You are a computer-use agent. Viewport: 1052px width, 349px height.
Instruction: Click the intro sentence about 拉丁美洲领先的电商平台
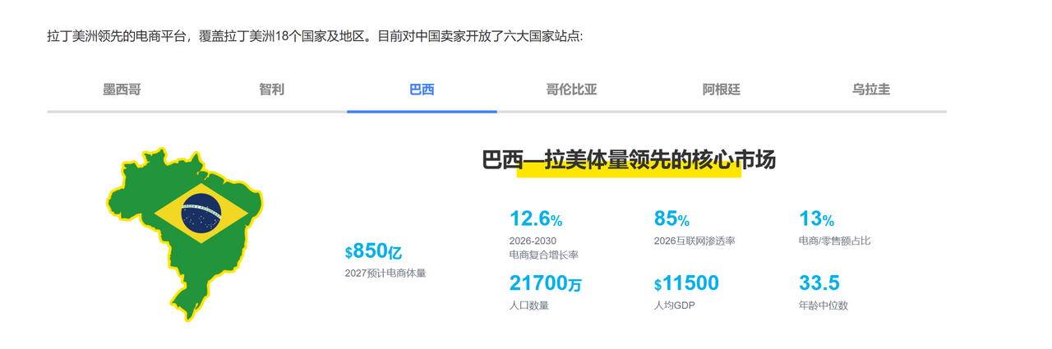click(x=315, y=37)
